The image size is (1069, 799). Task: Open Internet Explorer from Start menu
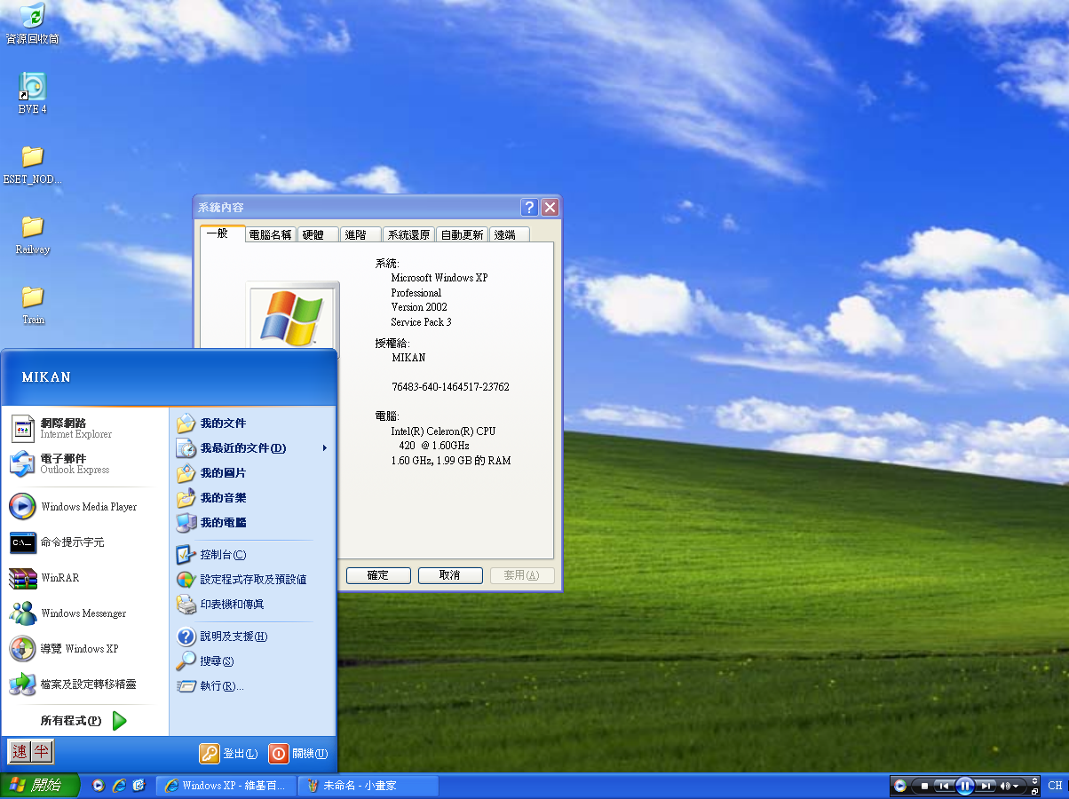(x=84, y=429)
